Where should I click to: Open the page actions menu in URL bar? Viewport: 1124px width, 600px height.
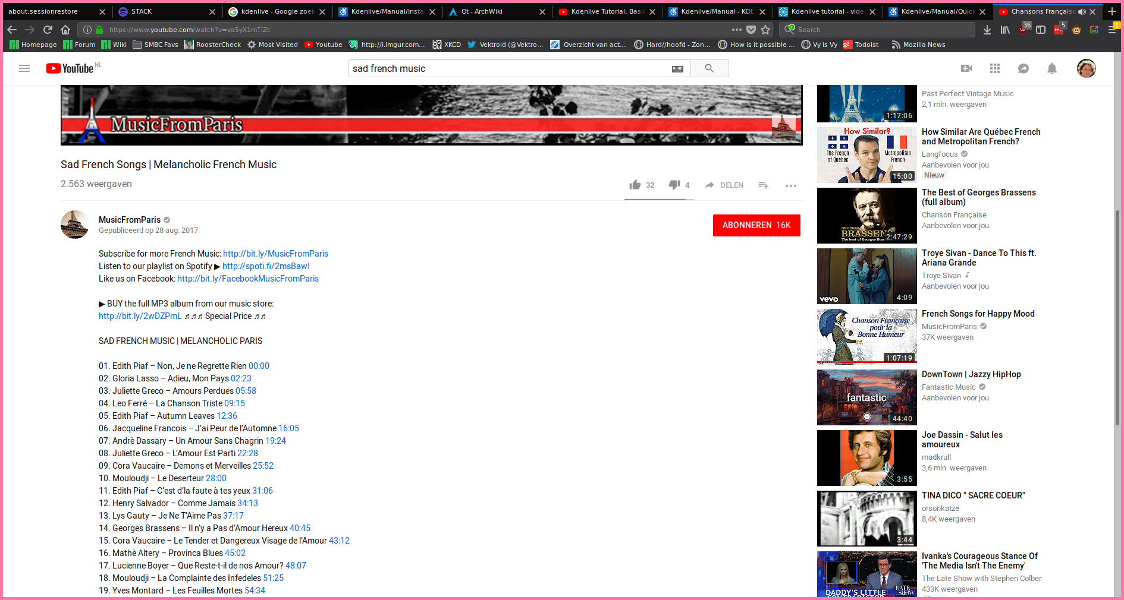click(737, 30)
